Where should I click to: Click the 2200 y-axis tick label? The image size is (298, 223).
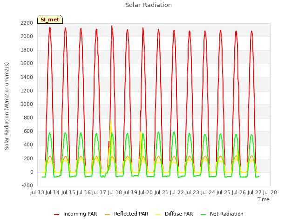click(x=27, y=23)
